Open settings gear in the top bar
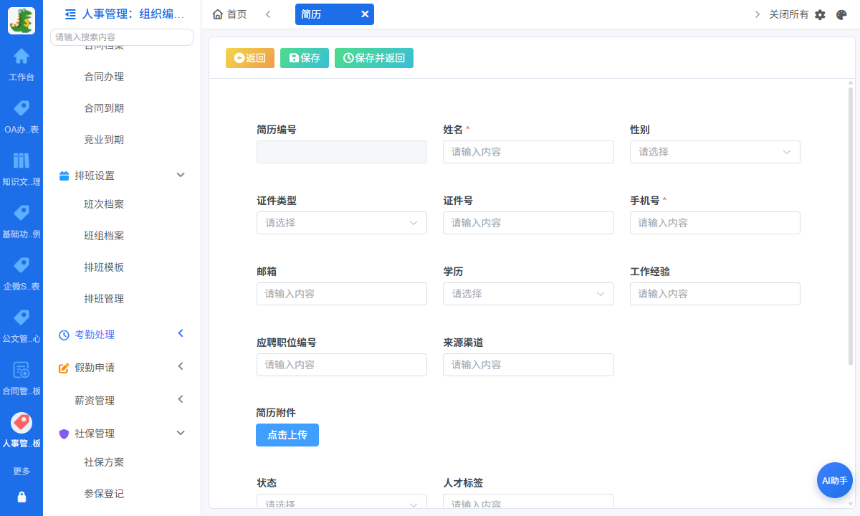 click(x=821, y=14)
